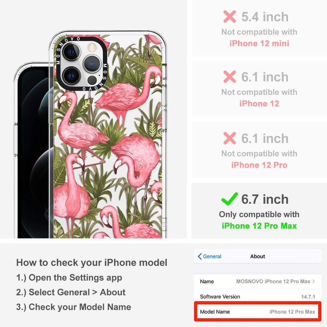Click the red X beside 5.4 inch
The width and height of the screenshot is (327, 327).
(x=230, y=16)
